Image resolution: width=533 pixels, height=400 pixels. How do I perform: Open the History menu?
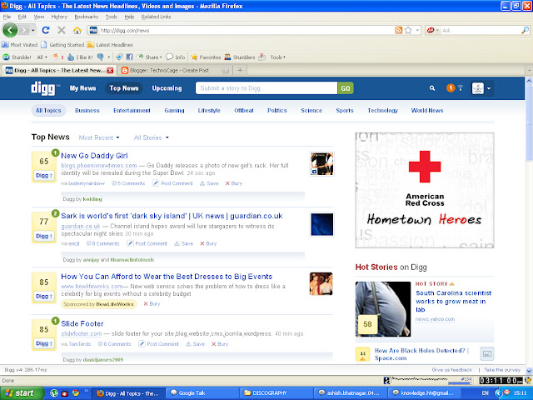59,17
